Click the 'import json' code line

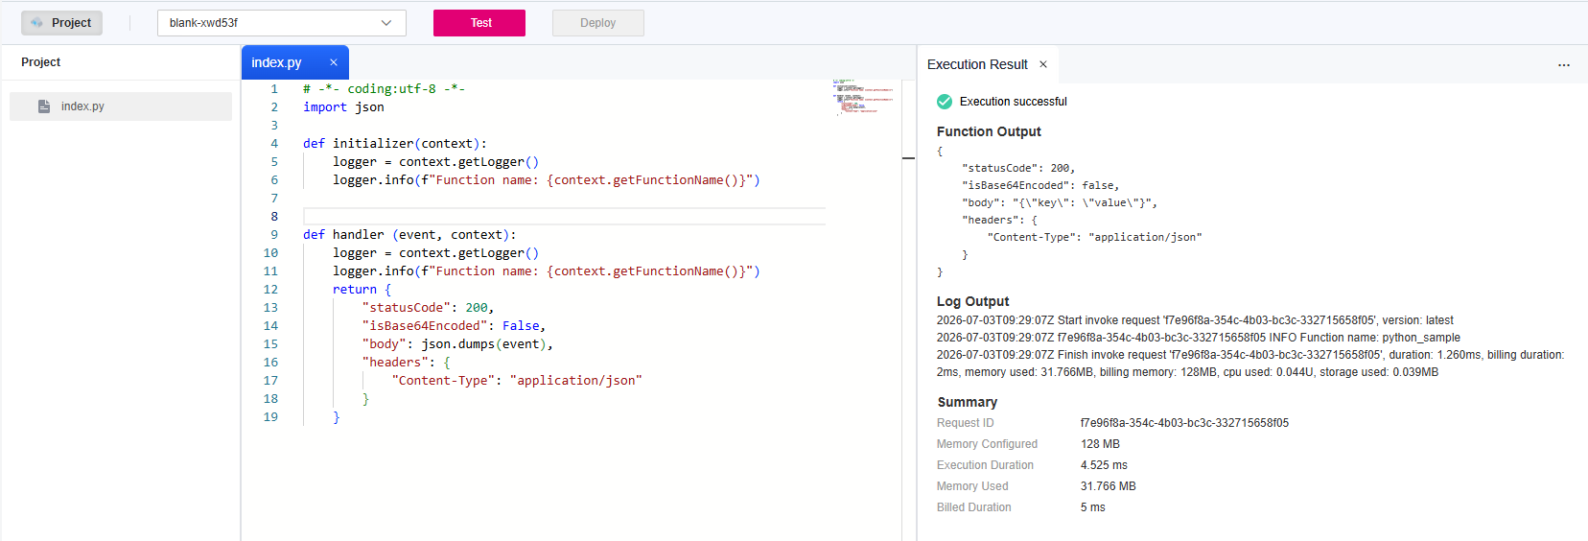pos(343,107)
